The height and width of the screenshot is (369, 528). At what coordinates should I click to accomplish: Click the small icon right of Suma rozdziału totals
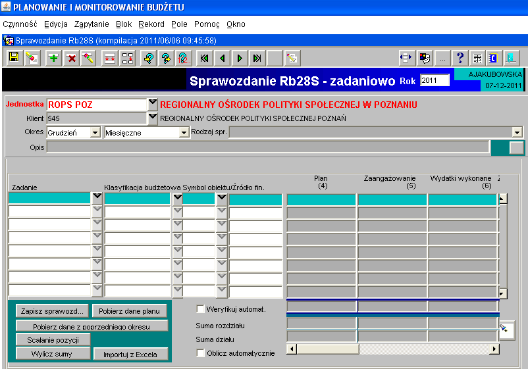pyautogui.click(x=506, y=330)
